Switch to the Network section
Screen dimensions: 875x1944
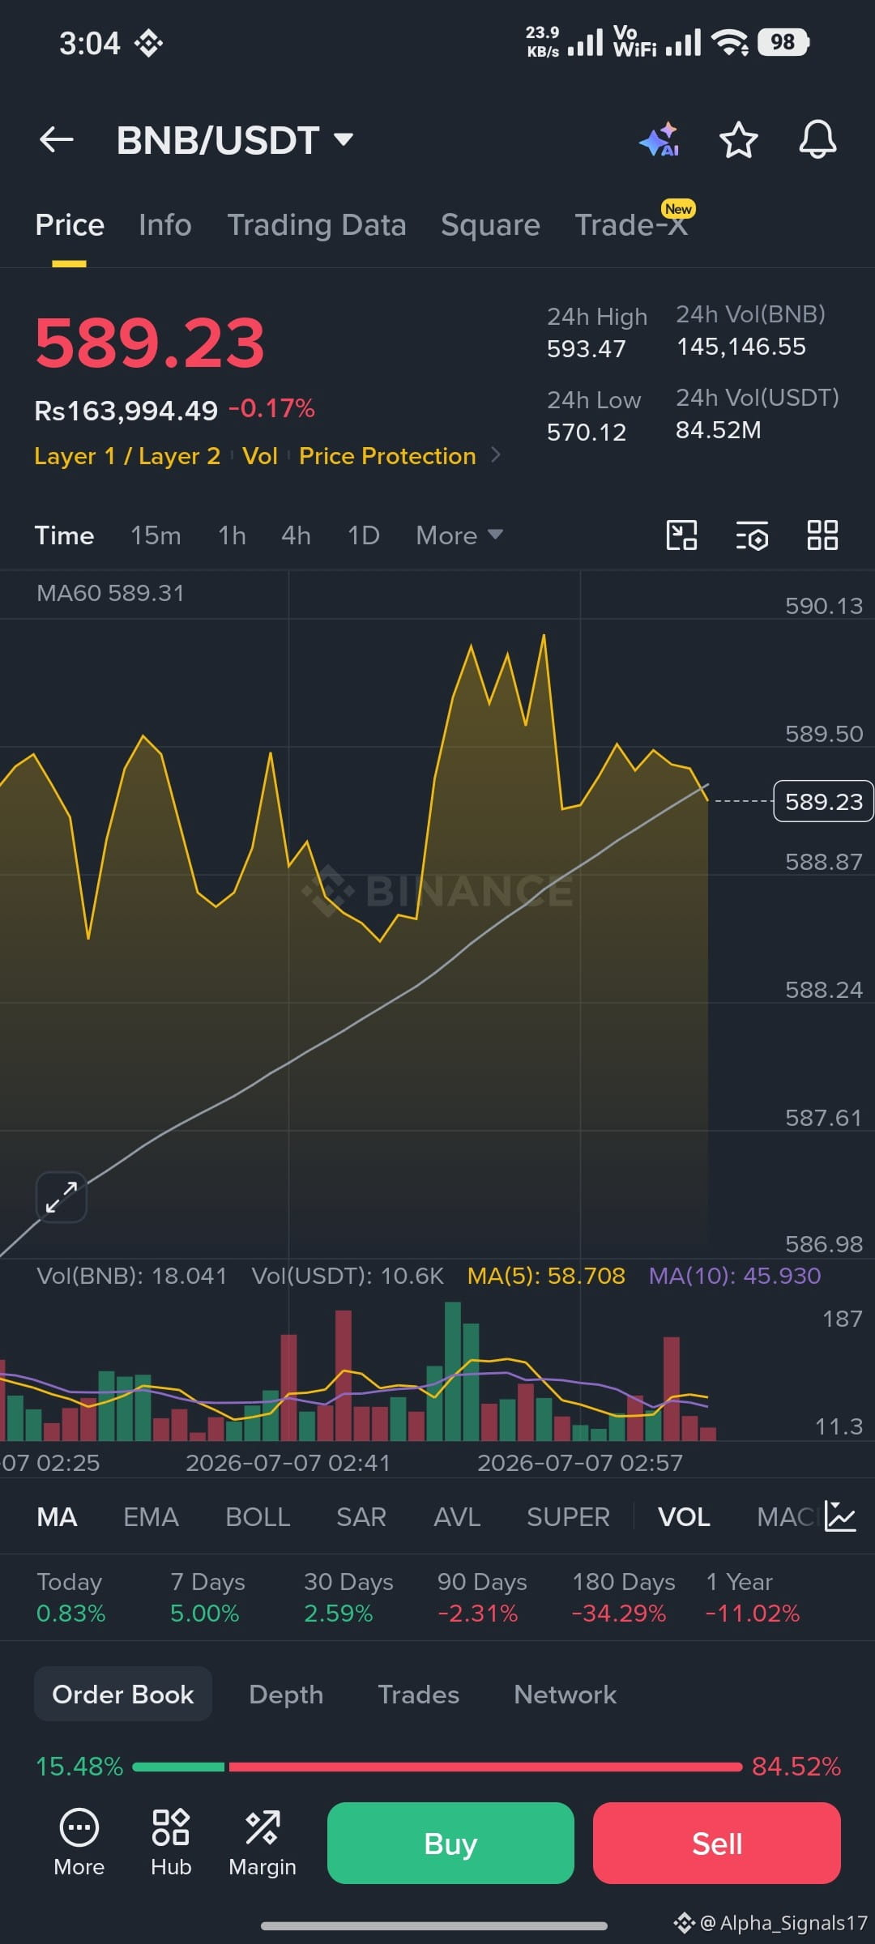(x=565, y=1694)
